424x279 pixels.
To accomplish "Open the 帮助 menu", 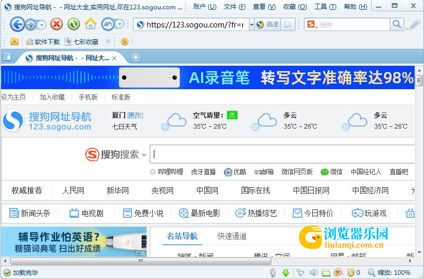I will pos(355,6).
